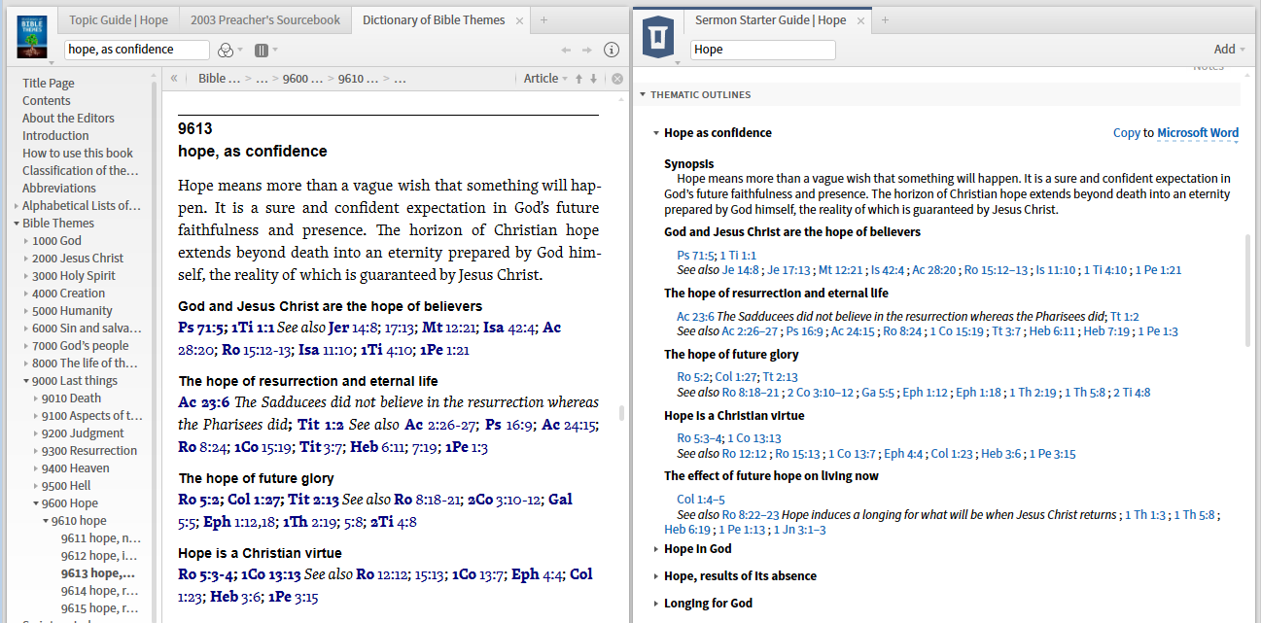Close the locator bar
Viewport: 1261px width, 623px height.
(617, 79)
